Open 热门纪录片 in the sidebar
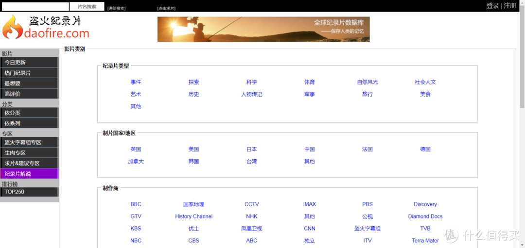This screenshot has width=525, height=248. (30, 73)
